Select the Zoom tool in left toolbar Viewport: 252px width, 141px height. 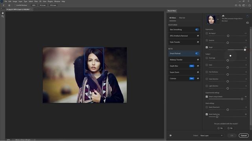[3, 16]
